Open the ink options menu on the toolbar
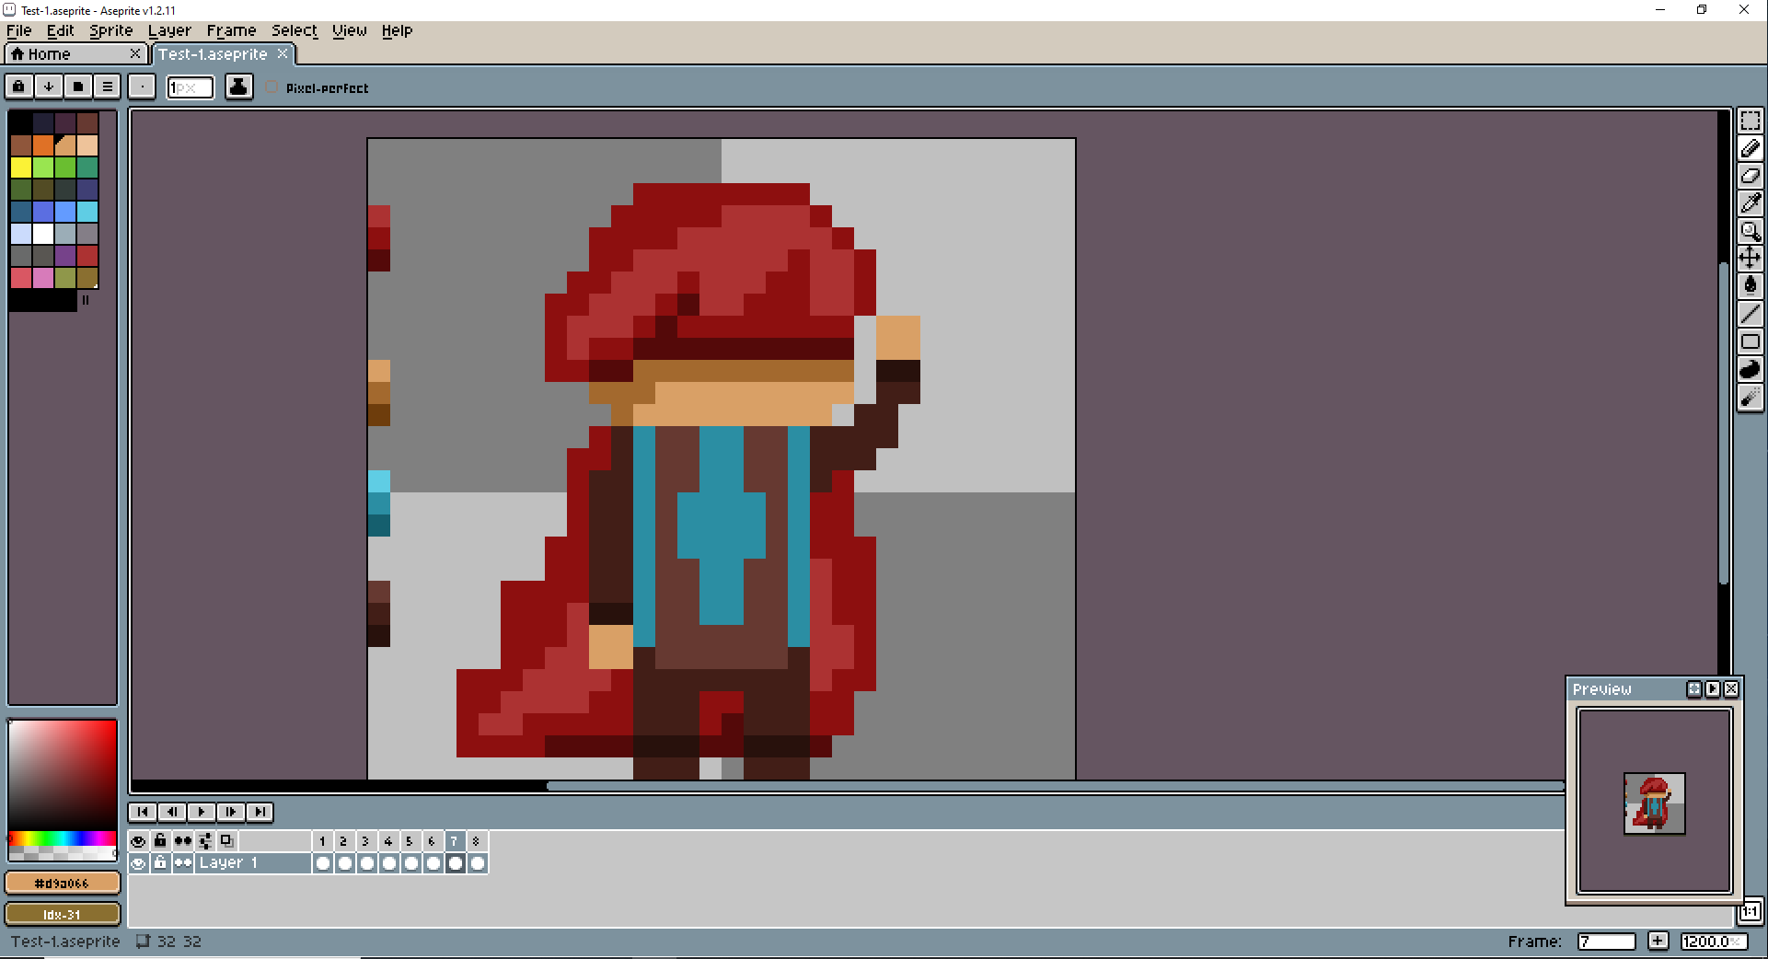 coord(238,86)
